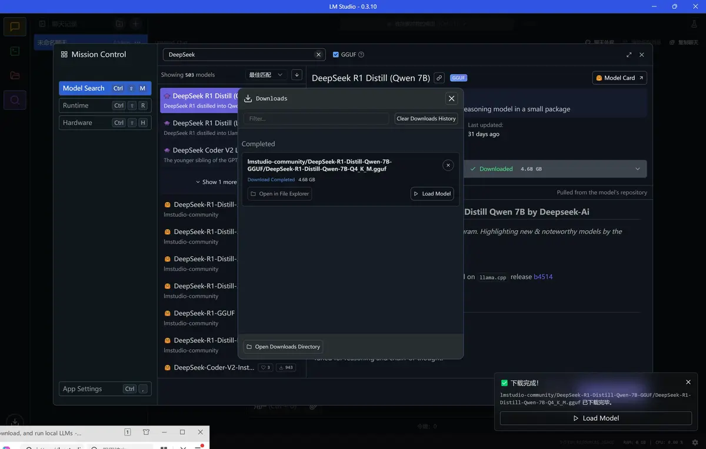The height and width of the screenshot is (449, 706).
Task: Close the Downloads popup
Action: click(x=451, y=98)
